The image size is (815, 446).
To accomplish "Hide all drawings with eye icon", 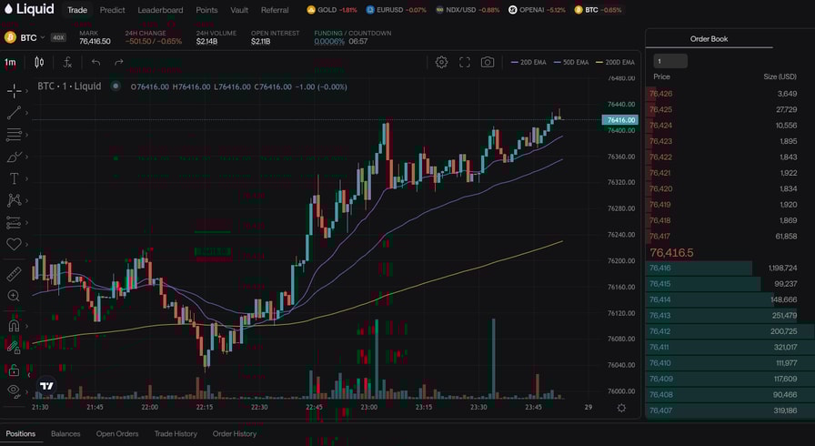I will 14,390.
